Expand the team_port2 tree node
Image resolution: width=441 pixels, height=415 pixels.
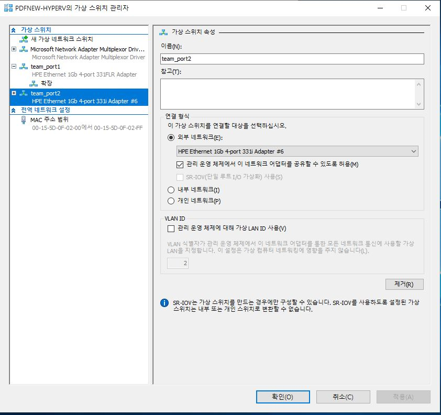point(14,93)
